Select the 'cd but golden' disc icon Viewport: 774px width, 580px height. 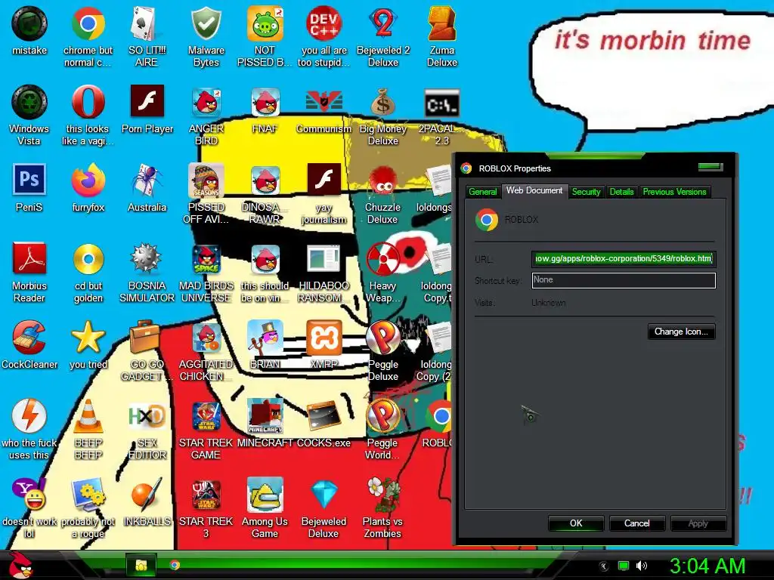point(88,258)
